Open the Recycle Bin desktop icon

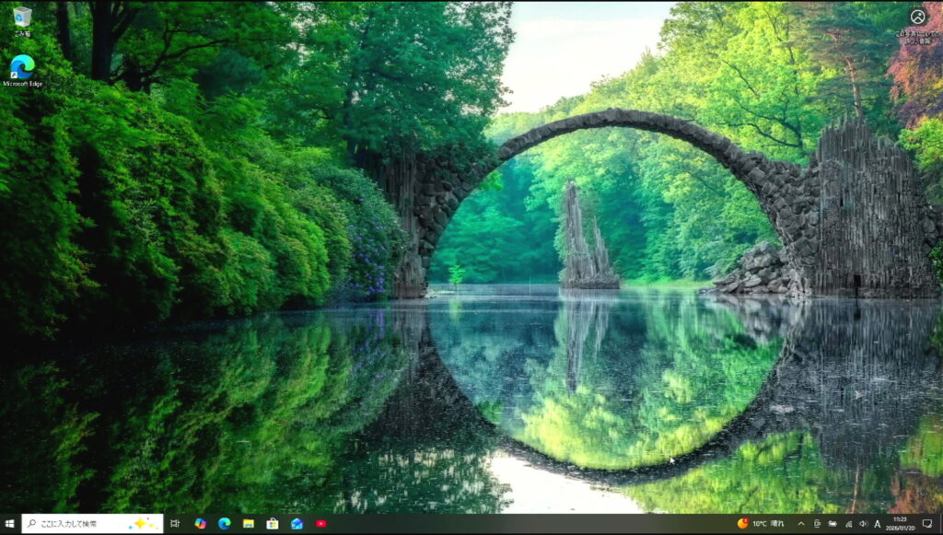(x=22, y=17)
